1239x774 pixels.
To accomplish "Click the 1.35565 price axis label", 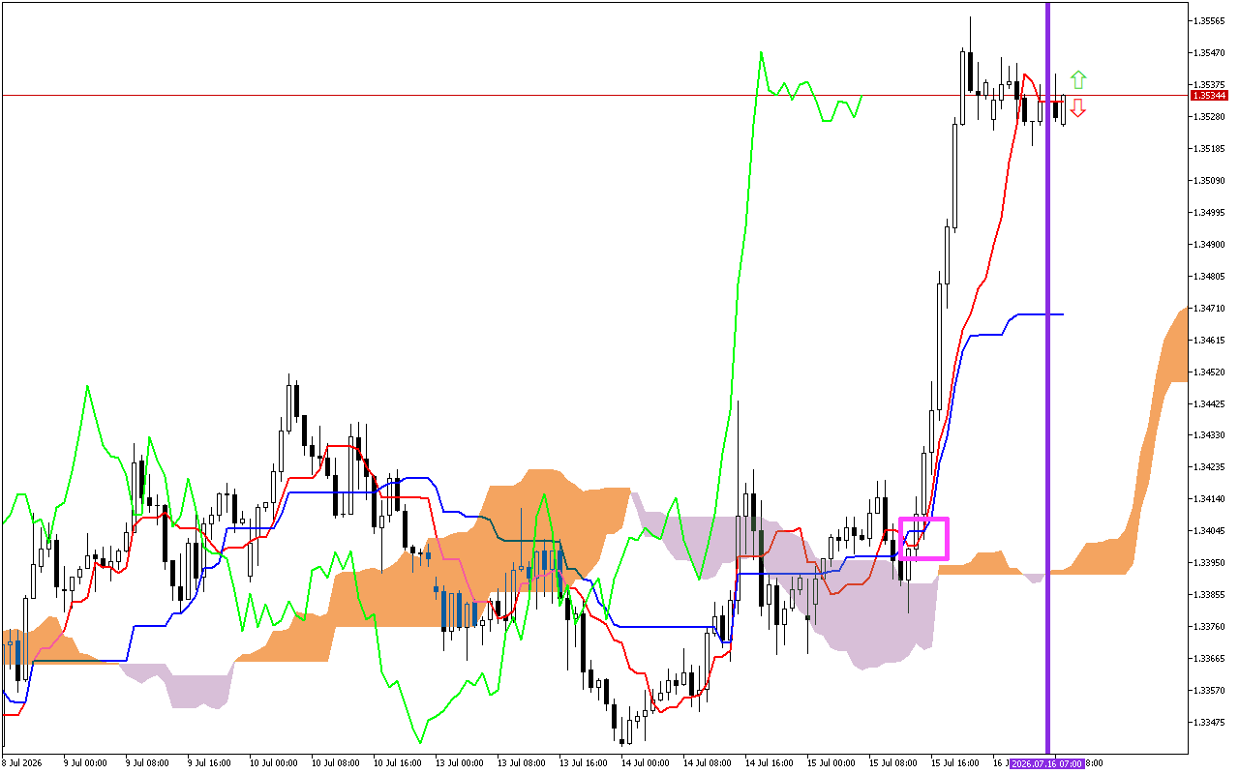I will [x=1210, y=20].
